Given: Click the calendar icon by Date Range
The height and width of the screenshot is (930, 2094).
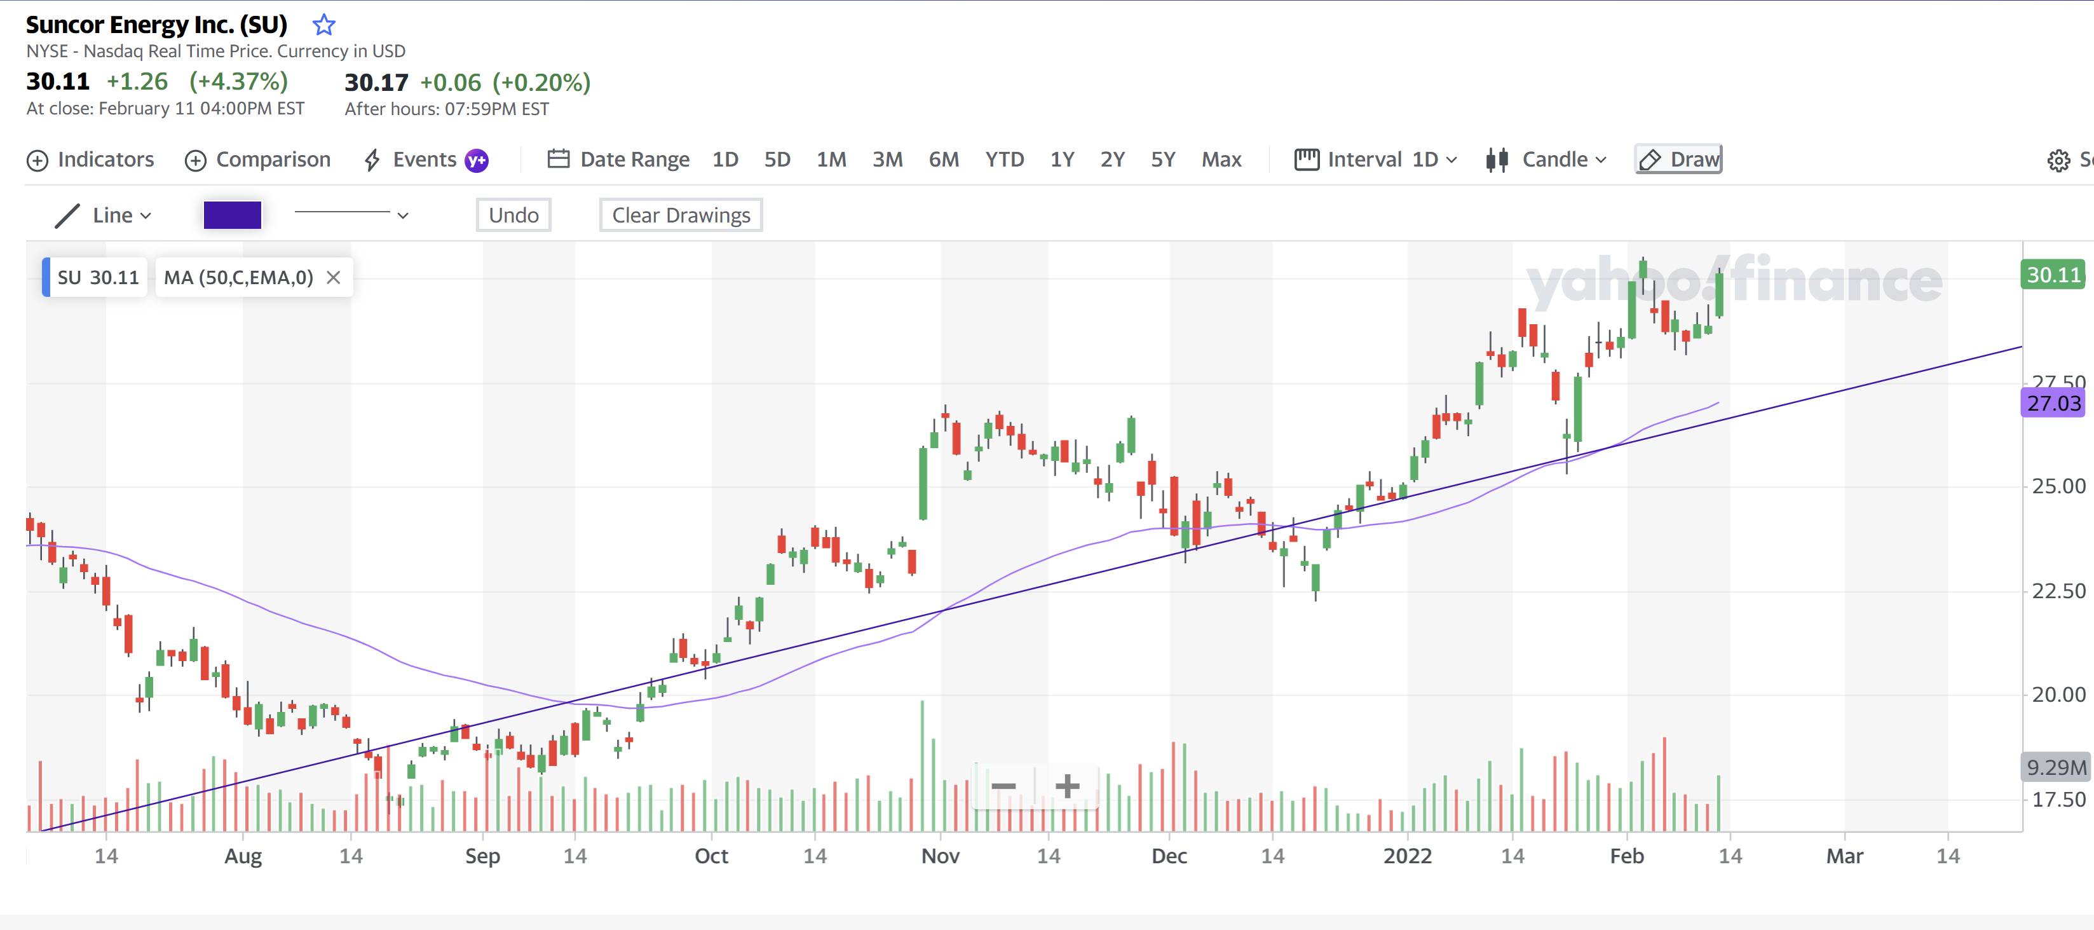Looking at the screenshot, I should click(x=559, y=158).
